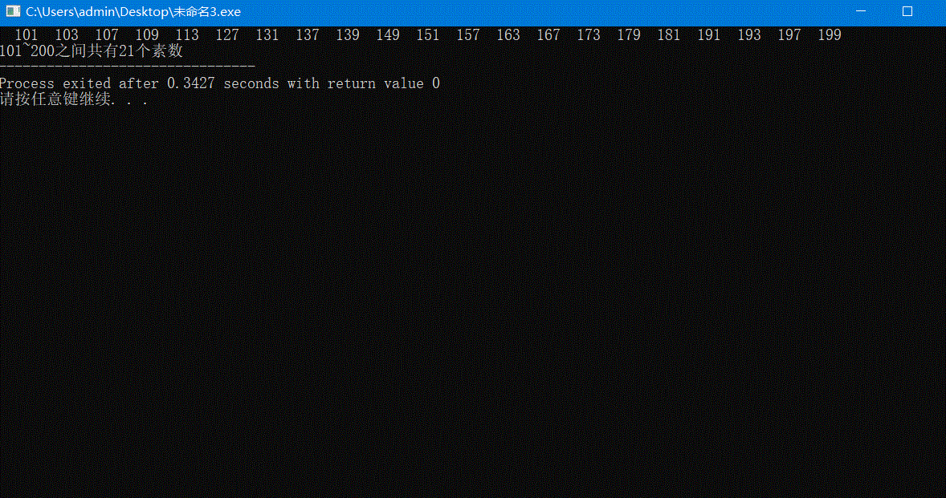946x498 pixels.
Task: Click the last prime number 199
Action: [x=830, y=35]
